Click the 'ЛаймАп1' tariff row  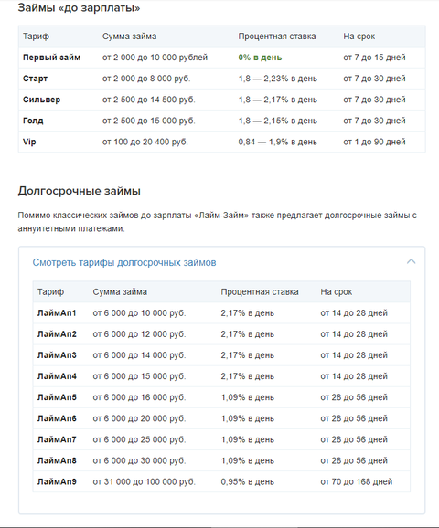(221, 313)
